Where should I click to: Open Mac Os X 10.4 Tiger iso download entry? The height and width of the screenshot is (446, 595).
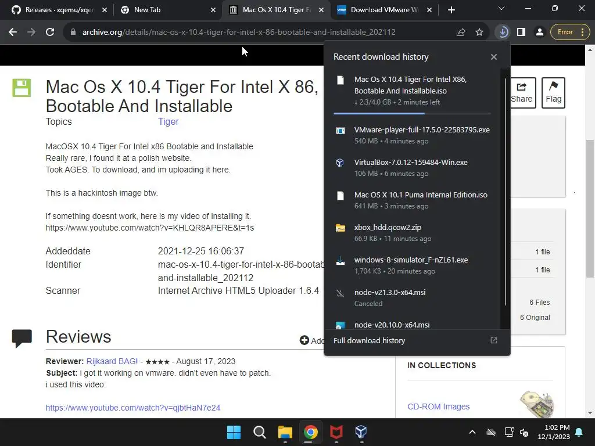pos(412,91)
